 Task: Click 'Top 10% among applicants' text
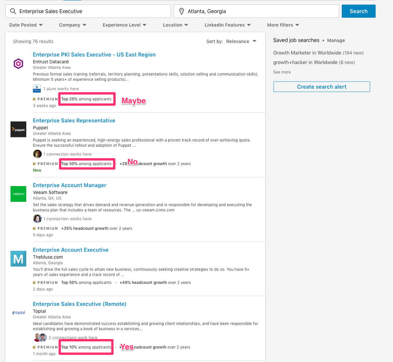pyautogui.click(x=86, y=347)
